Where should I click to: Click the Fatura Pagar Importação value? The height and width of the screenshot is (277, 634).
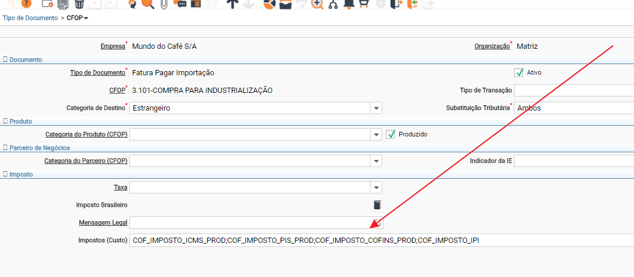(x=173, y=73)
